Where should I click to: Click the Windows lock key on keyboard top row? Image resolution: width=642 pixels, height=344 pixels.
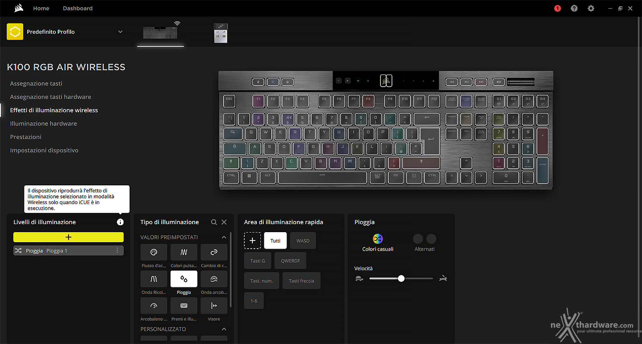[x=287, y=82]
